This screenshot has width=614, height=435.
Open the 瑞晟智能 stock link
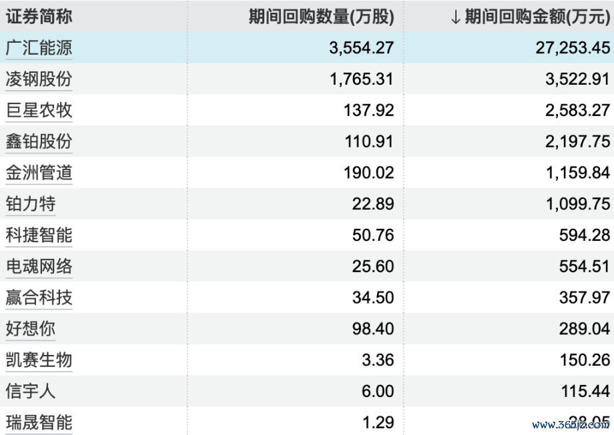pyautogui.click(x=39, y=422)
